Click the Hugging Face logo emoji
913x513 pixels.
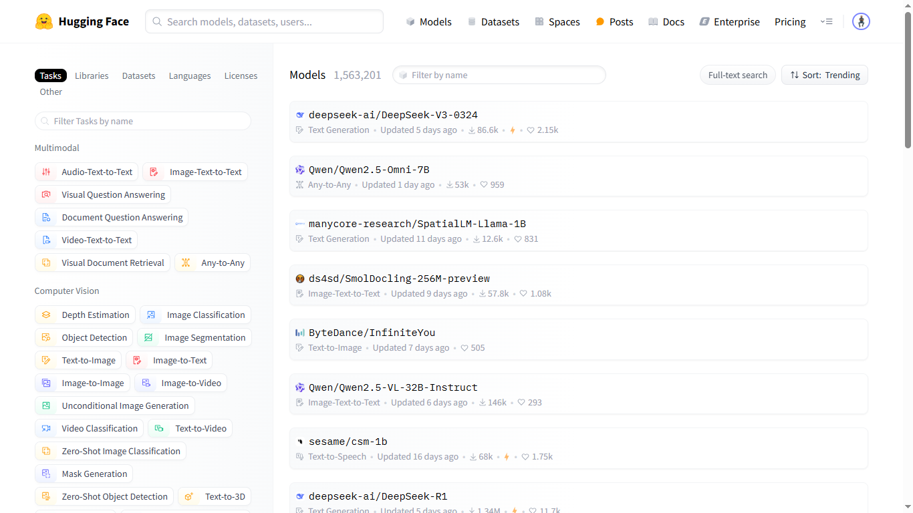[44, 21]
